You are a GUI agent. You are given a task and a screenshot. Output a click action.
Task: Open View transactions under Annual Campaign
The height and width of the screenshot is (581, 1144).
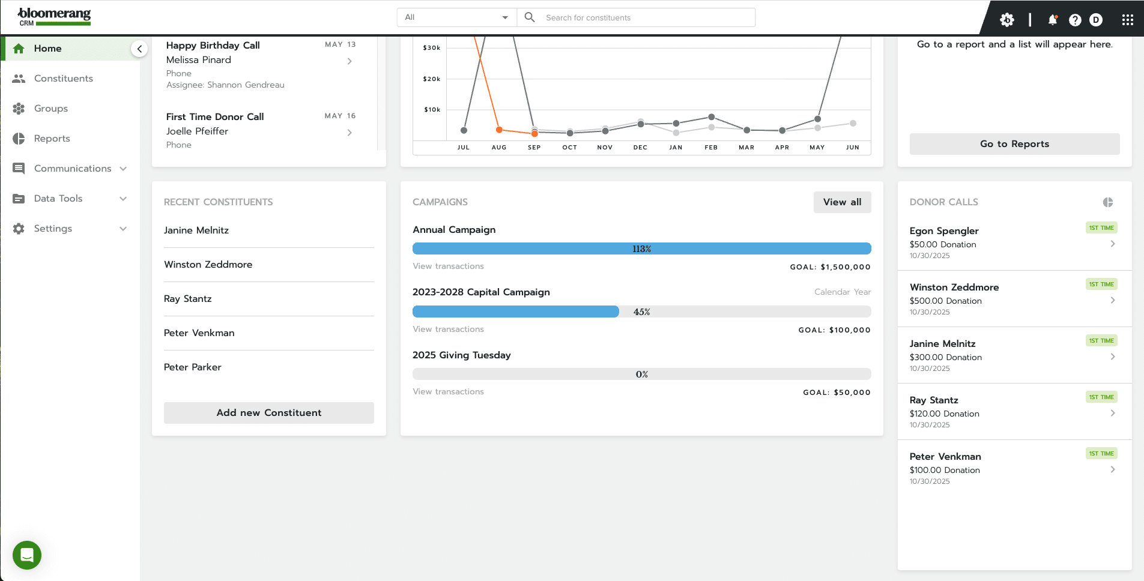pos(447,266)
